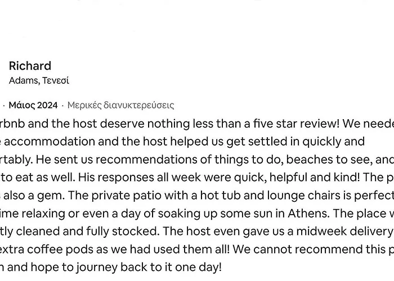
Task: Open reviewer Richard's profile name
Action: 30,66
